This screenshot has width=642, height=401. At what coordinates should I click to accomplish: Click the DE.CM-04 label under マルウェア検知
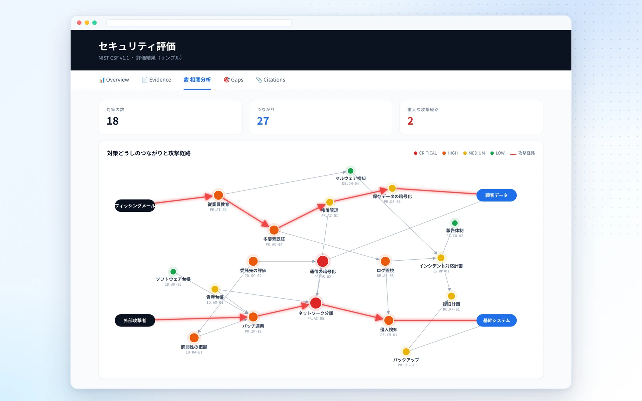[x=350, y=184]
